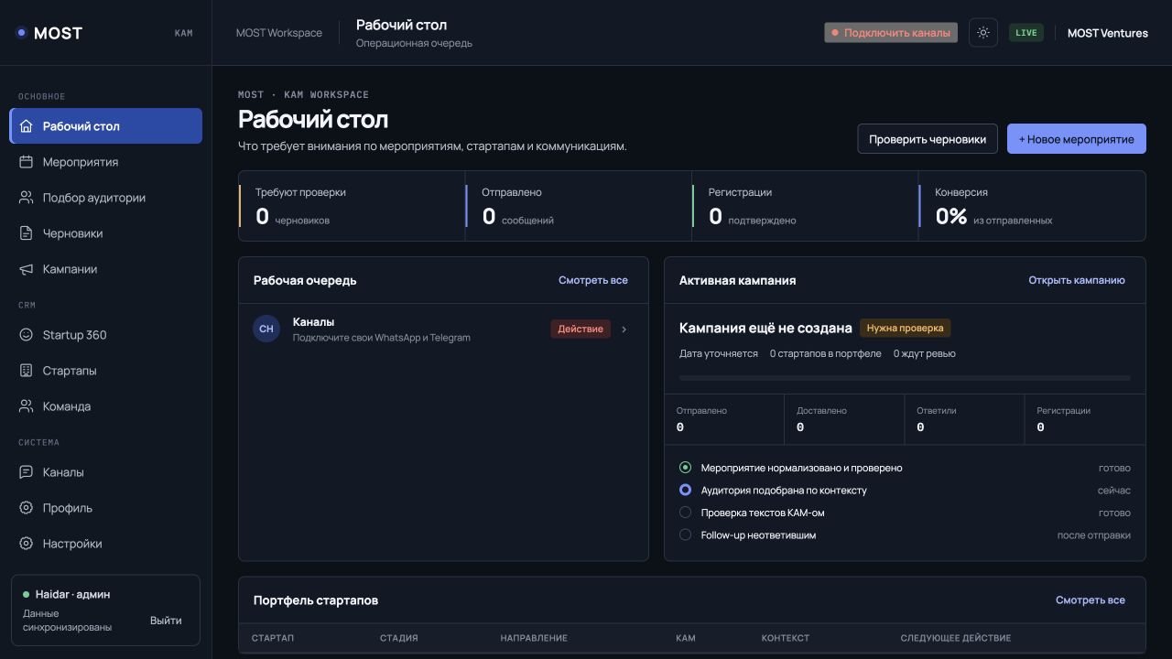1172x659 pixels.
Task: Click the people icon beside Подбор аудитории
Action: [26, 198]
